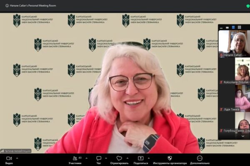Start screen sharing with Поделиться

pos(140,158)
